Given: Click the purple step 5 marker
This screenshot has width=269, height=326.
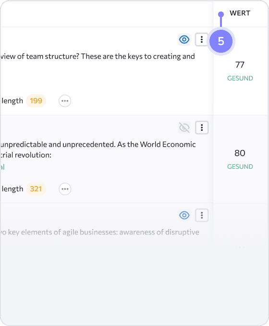Looking at the screenshot, I should tap(221, 41).
